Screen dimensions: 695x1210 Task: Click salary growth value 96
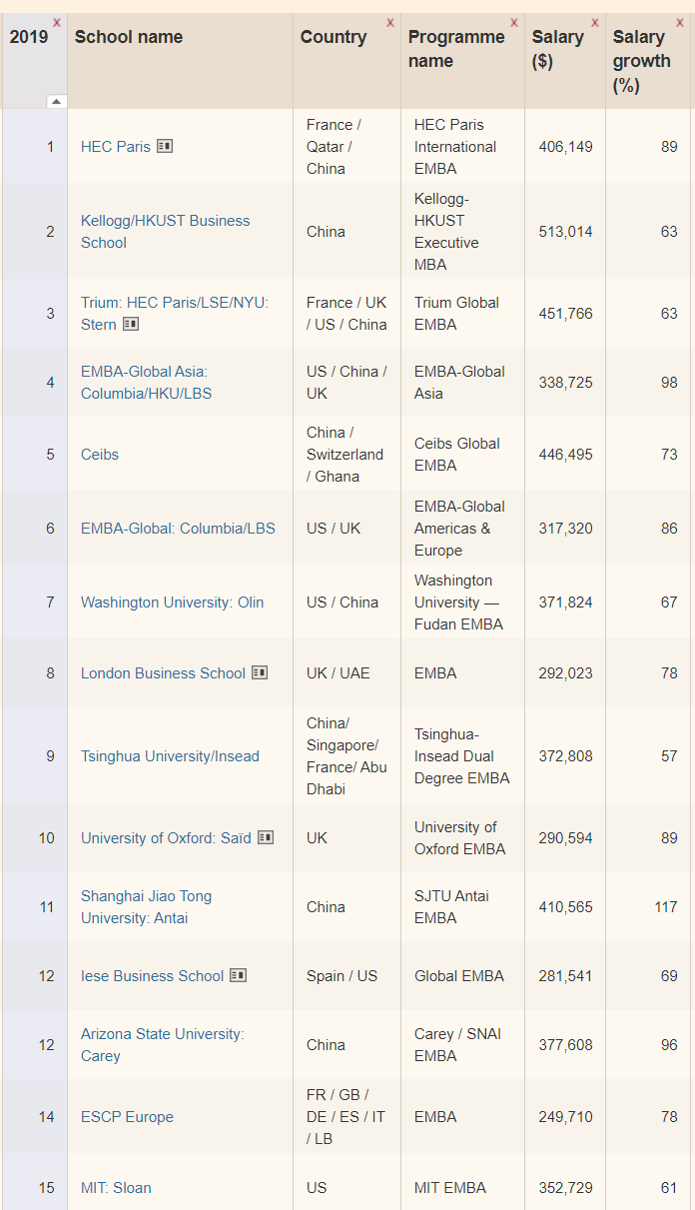[x=669, y=1044]
